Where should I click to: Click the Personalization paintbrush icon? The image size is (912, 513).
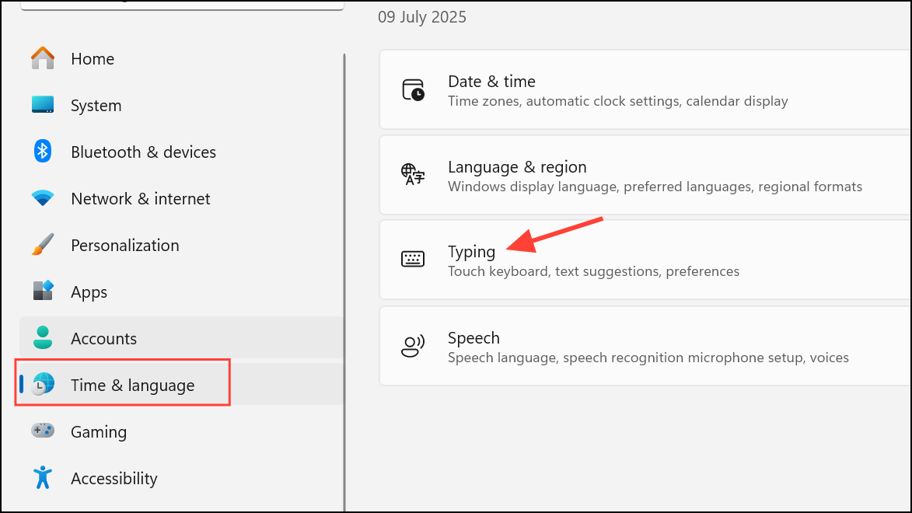tap(43, 245)
